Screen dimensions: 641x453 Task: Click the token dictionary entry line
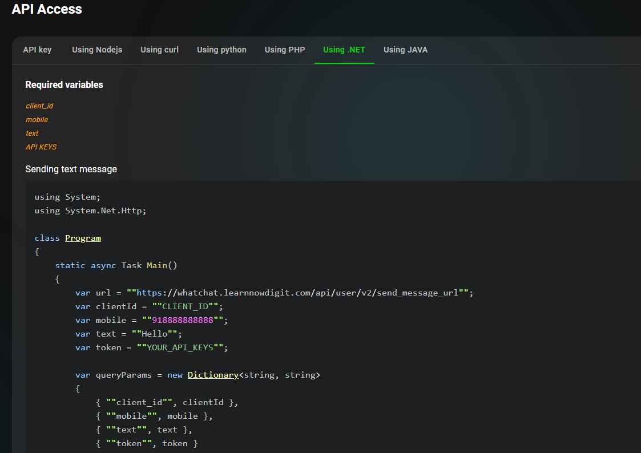pos(147,444)
